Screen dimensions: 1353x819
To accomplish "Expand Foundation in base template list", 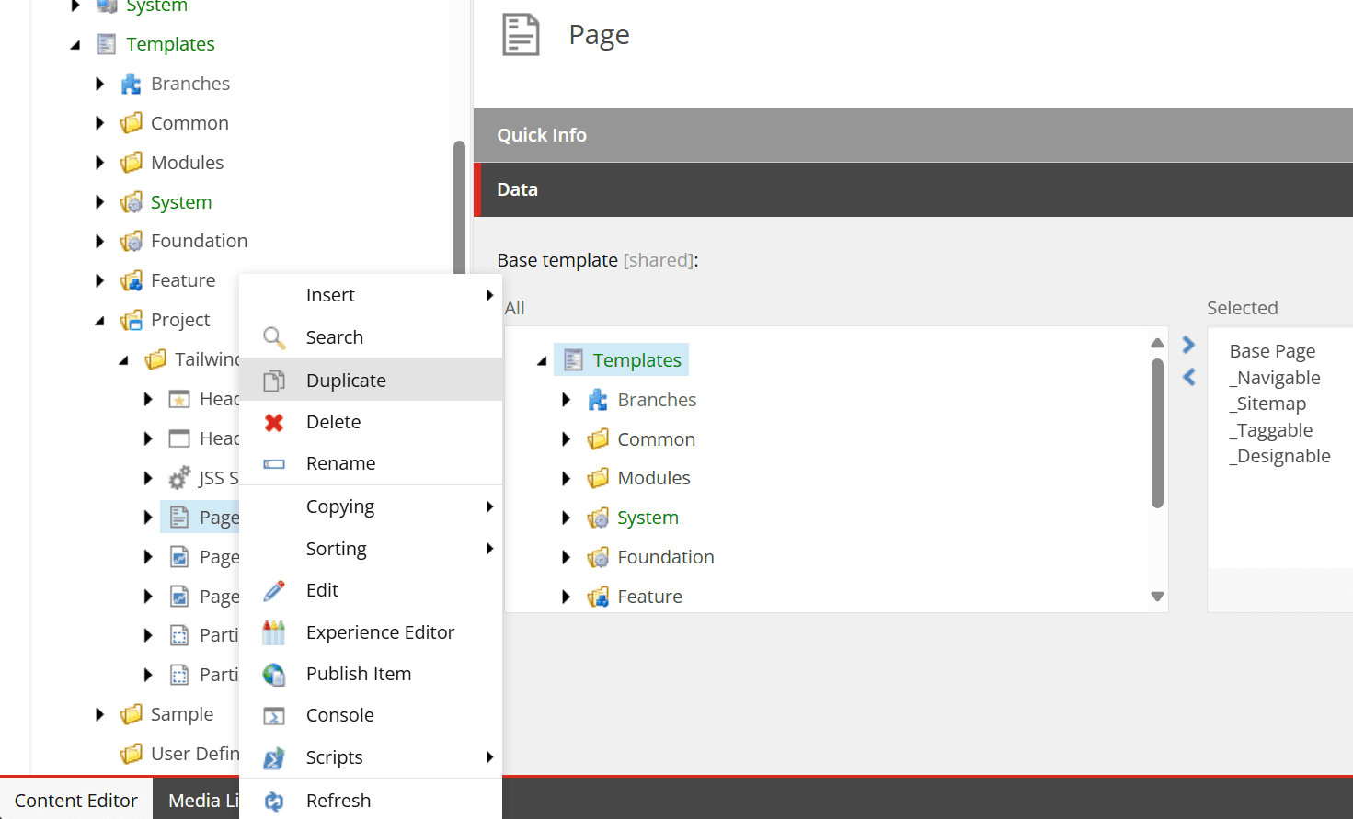I will coord(567,557).
